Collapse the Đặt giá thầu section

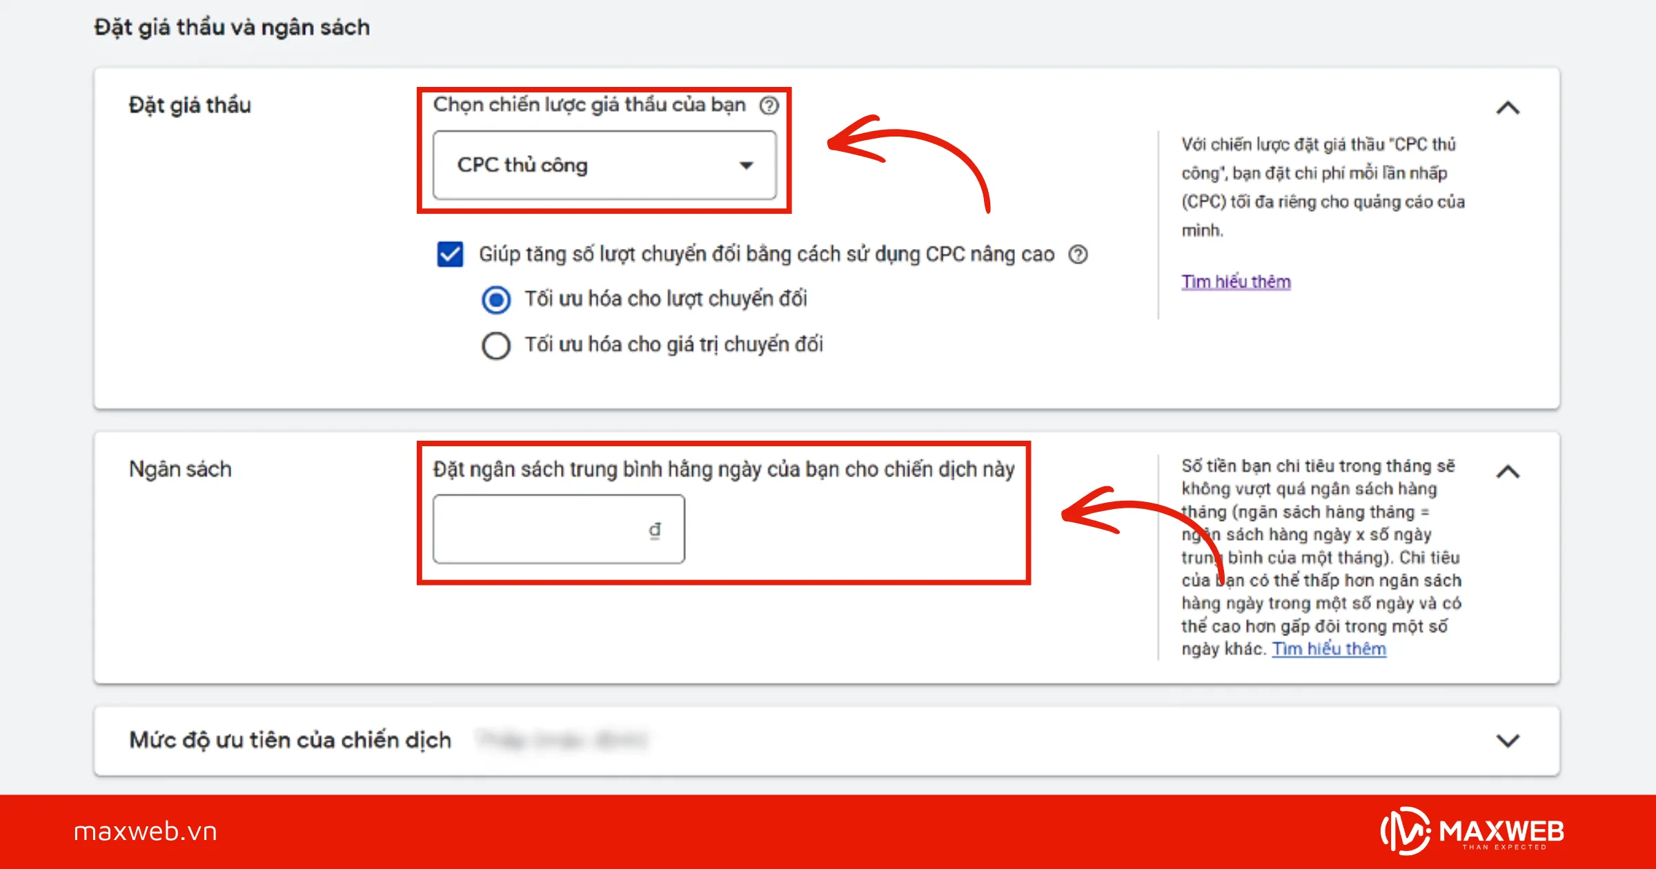(1508, 108)
